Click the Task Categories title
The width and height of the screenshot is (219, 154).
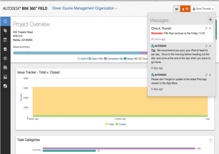28,140
